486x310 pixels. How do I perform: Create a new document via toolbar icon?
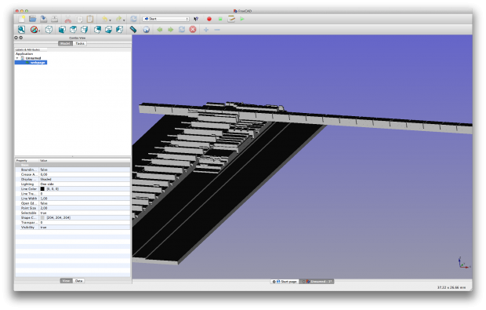click(21, 19)
